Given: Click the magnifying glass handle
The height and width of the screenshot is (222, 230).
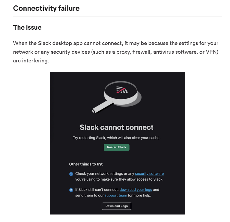Looking at the screenshot, I should coord(103,106).
